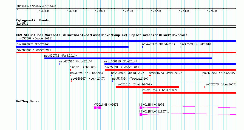Viewport: 244px width, 130px height.
Task: Click the nsv832078 (Wong2007) label
Action: click(x=220, y=84)
